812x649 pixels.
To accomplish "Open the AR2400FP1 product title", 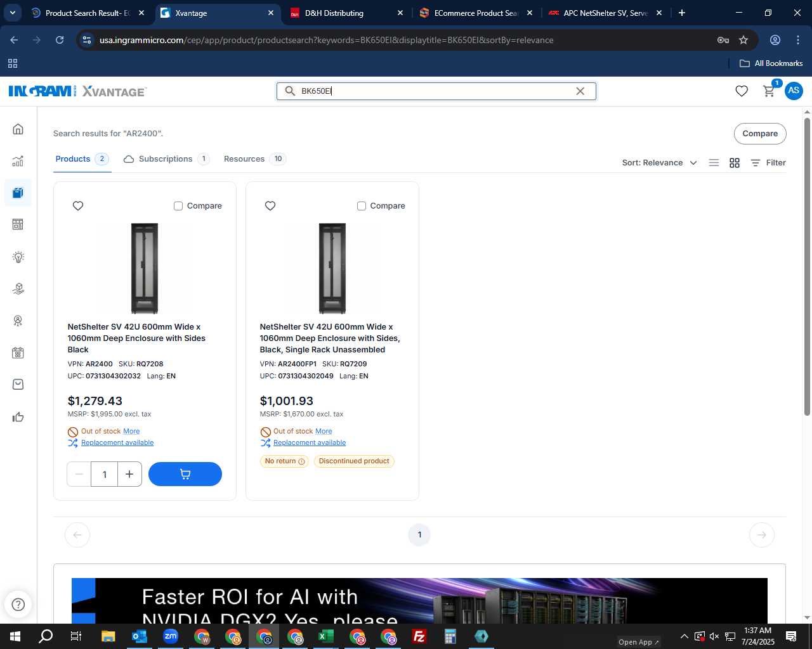I will 330,338.
